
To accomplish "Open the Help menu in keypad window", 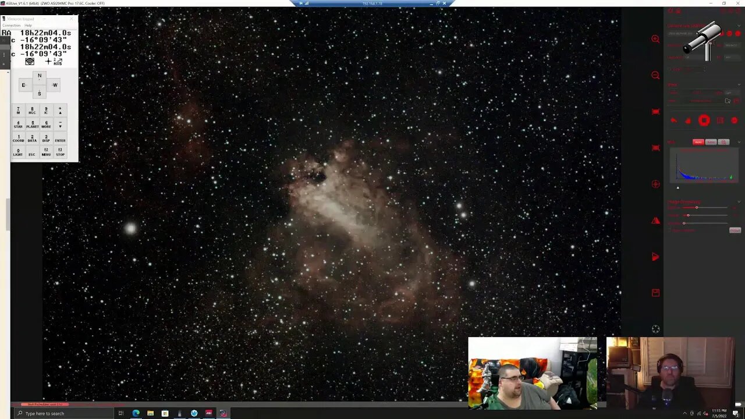I will click(28, 26).
